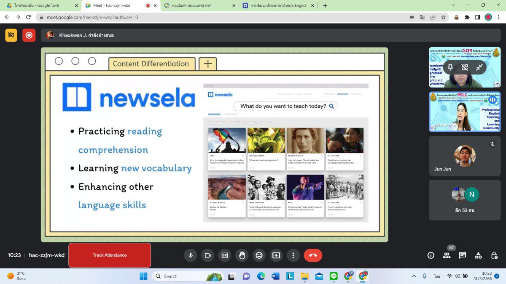Open the Activities panel icon
506x284 pixels.
point(478,255)
